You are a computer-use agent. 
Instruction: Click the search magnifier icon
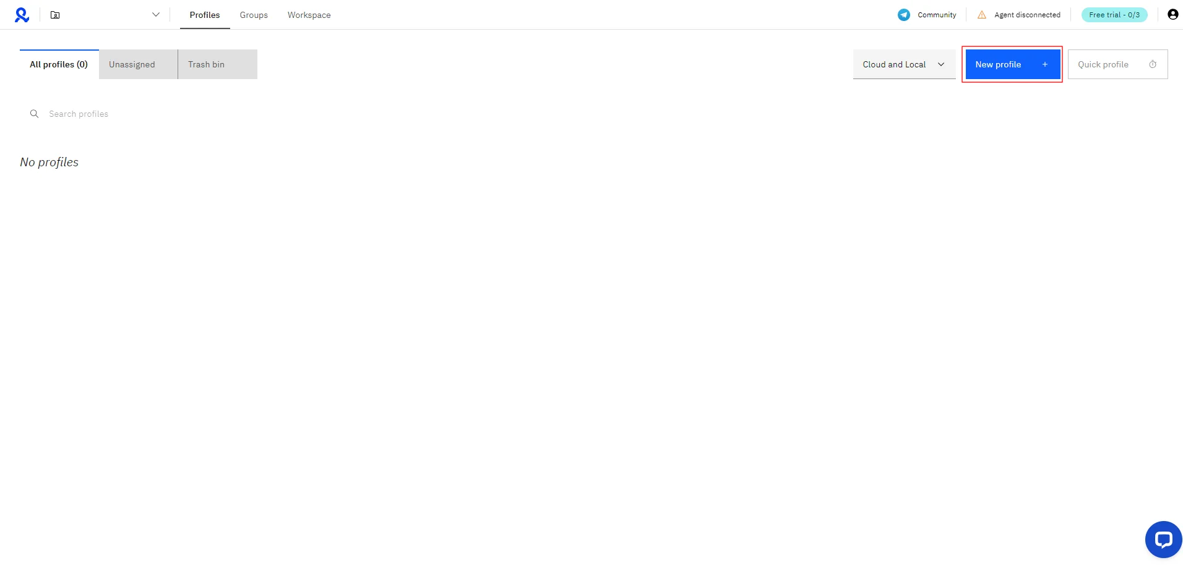(x=34, y=114)
